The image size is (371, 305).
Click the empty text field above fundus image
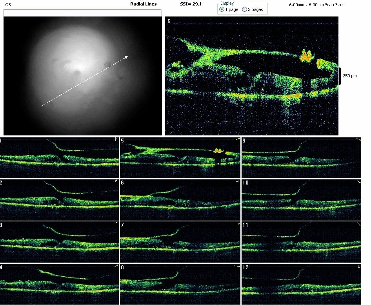pyautogui.click(x=82, y=13)
